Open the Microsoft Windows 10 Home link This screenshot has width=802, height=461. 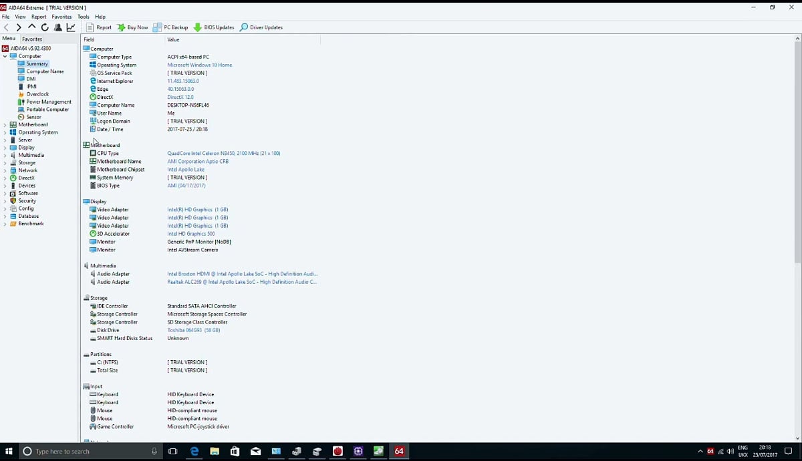click(x=200, y=65)
